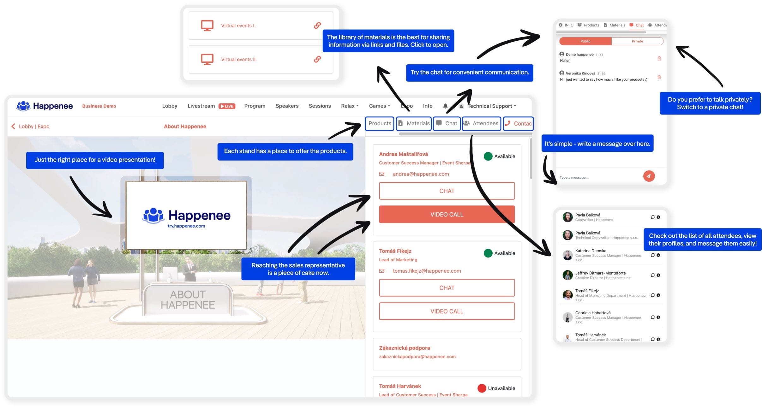Image resolution: width=762 pixels, height=408 pixels.
Task: Click the andrea@happenee.com email link
Action: tap(421, 174)
